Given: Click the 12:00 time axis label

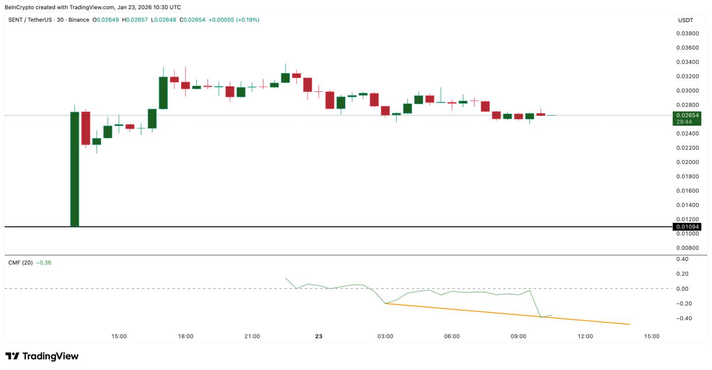Looking at the screenshot, I should 585,336.
